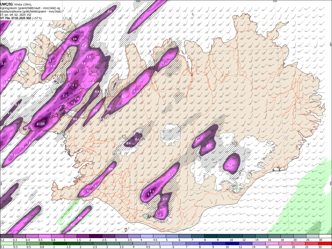Click the '20W' longitude label
The height and width of the screenshot is (249, 332).
pyautogui.click(x=138, y=1)
